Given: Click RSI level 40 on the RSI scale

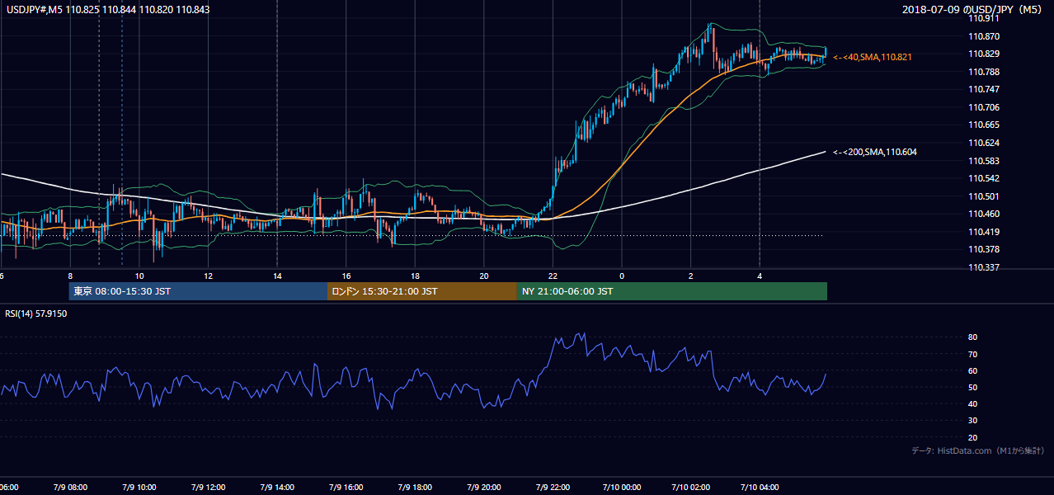Looking at the screenshot, I should click(973, 403).
